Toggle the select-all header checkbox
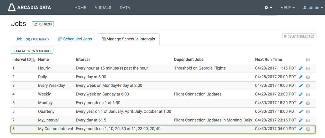Image resolution: width=325 pixels, height=138 pixels. tap(308, 60)
